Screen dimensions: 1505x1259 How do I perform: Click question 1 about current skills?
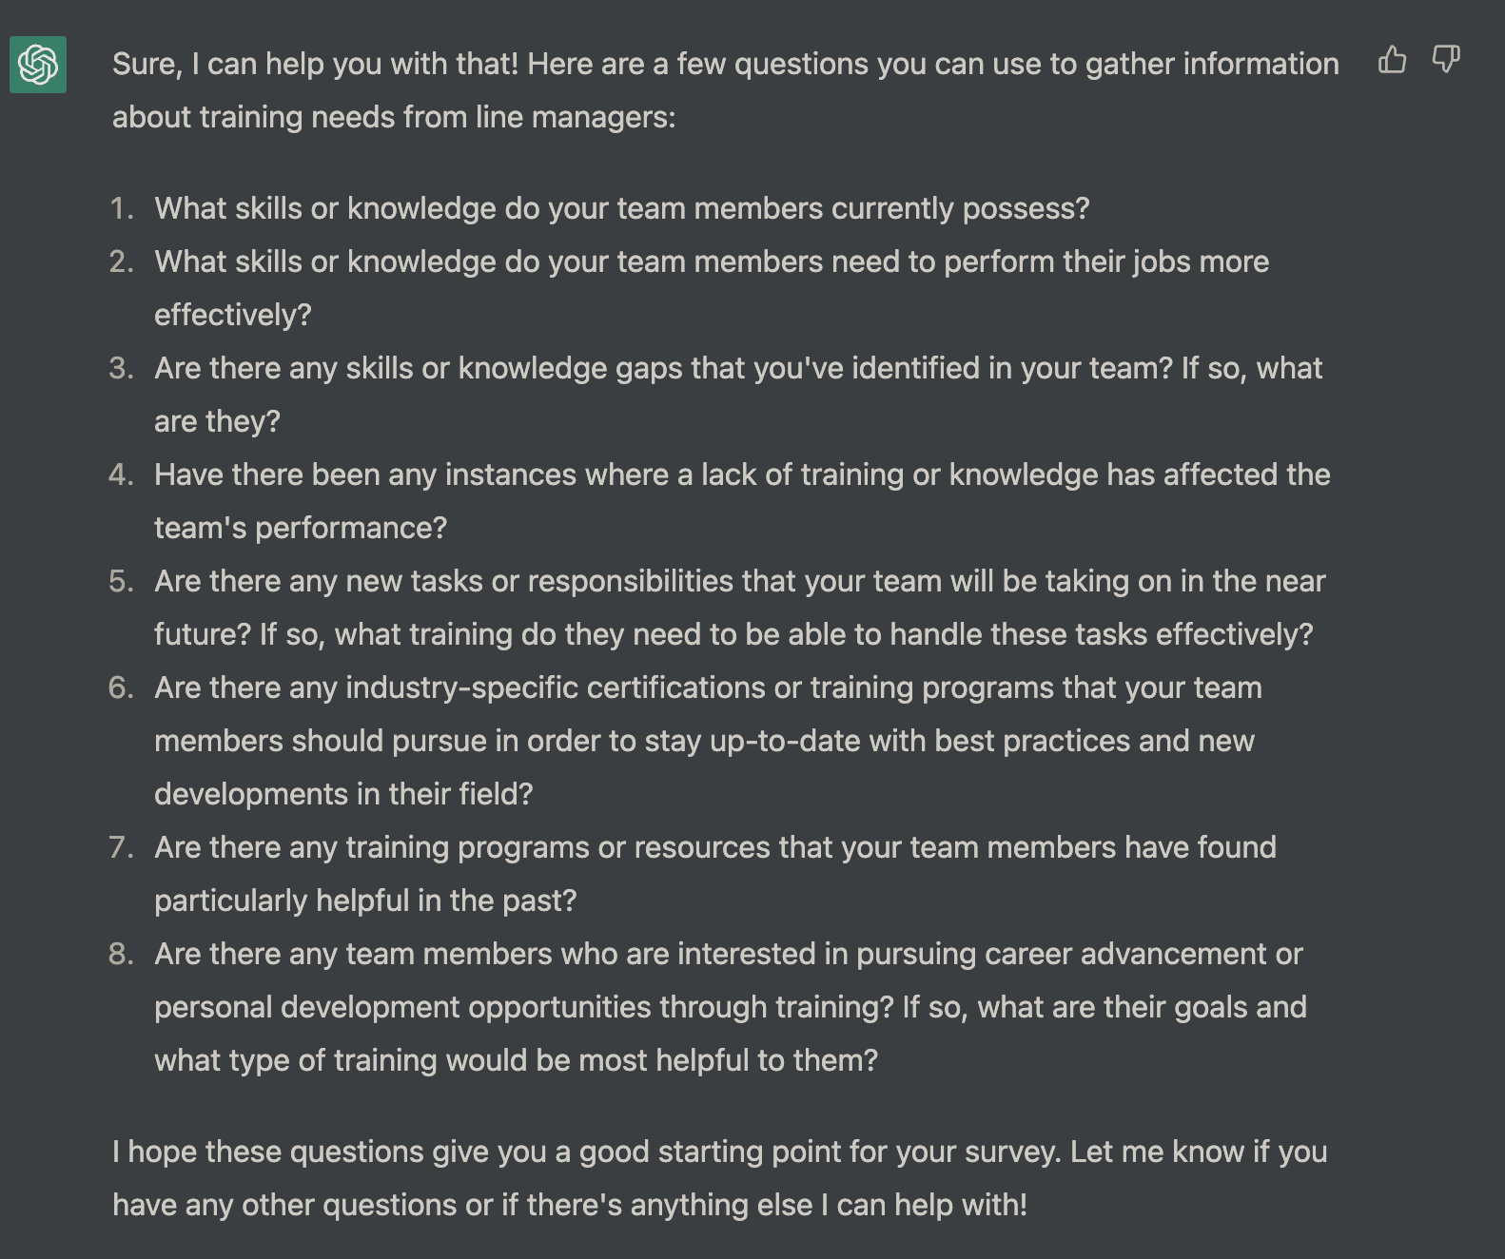(623, 207)
